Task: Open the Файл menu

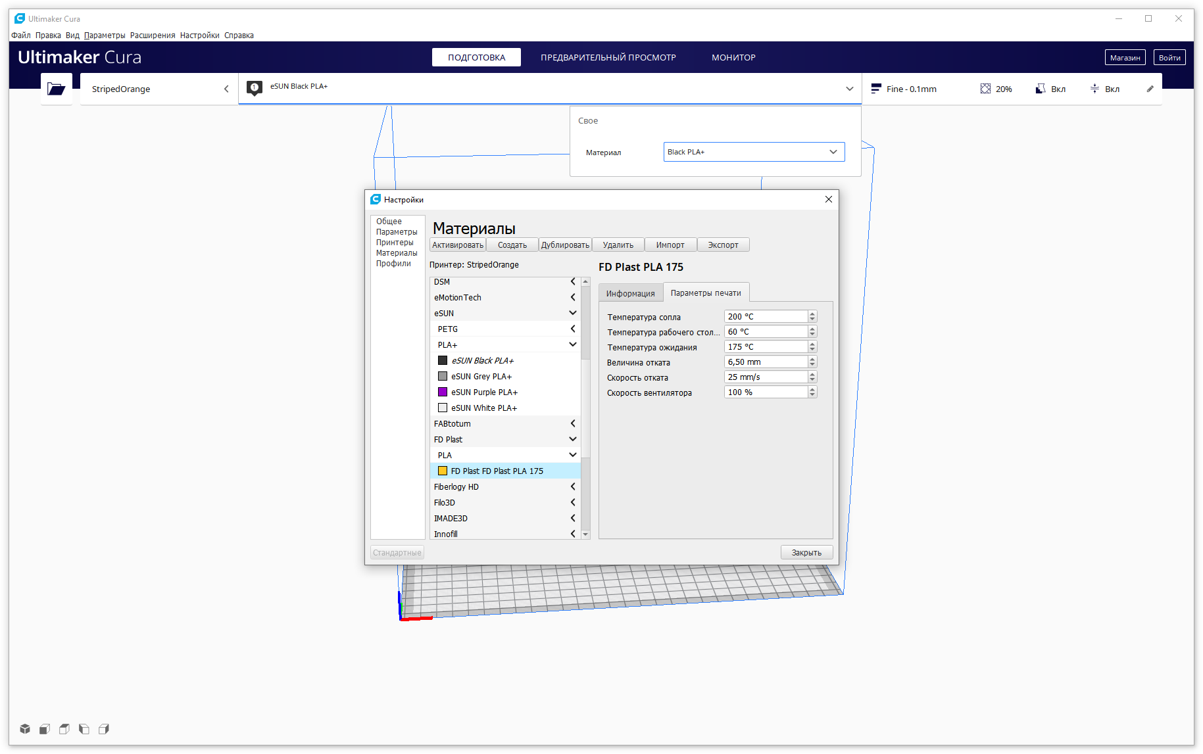Action: point(21,35)
